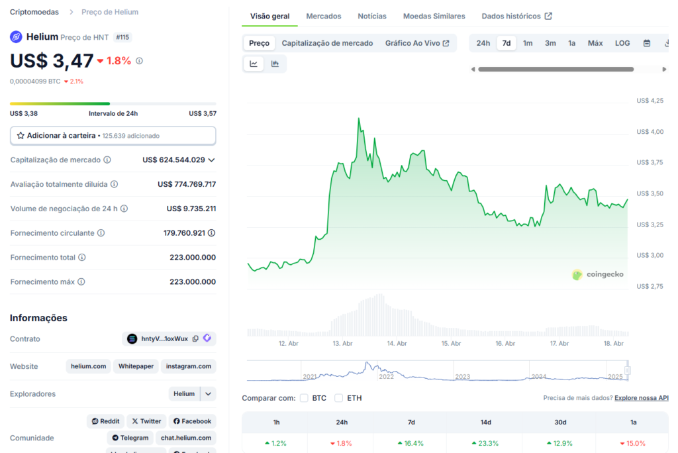Select the 24h time range

(483, 43)
